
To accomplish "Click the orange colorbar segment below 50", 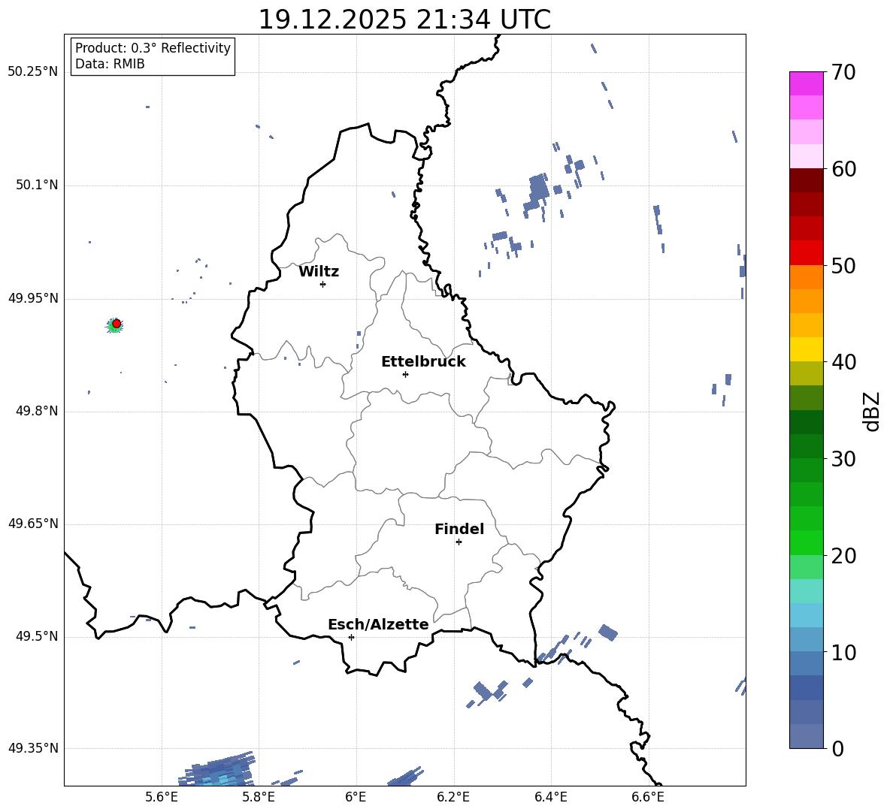I will (806, 277).
